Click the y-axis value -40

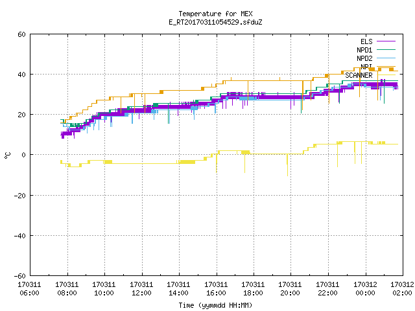click(x=20, y=236)
